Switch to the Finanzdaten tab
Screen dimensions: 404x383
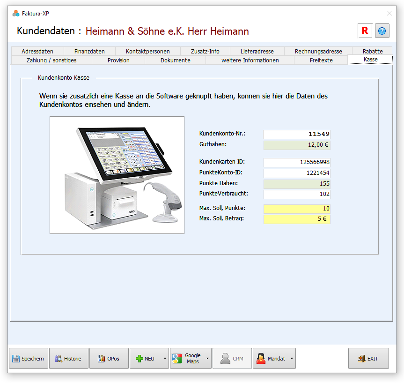[89, 51]
